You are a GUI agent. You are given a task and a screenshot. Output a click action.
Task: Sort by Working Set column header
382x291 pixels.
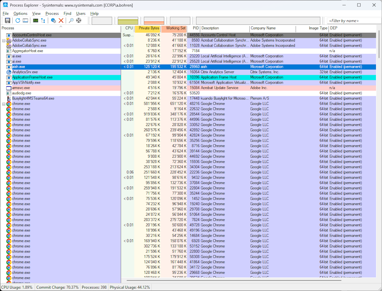[x=174, y=28]
